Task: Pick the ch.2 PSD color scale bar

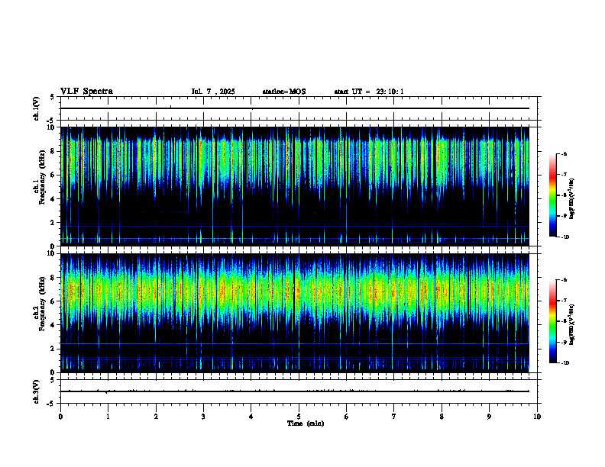Action: [553, 321]
